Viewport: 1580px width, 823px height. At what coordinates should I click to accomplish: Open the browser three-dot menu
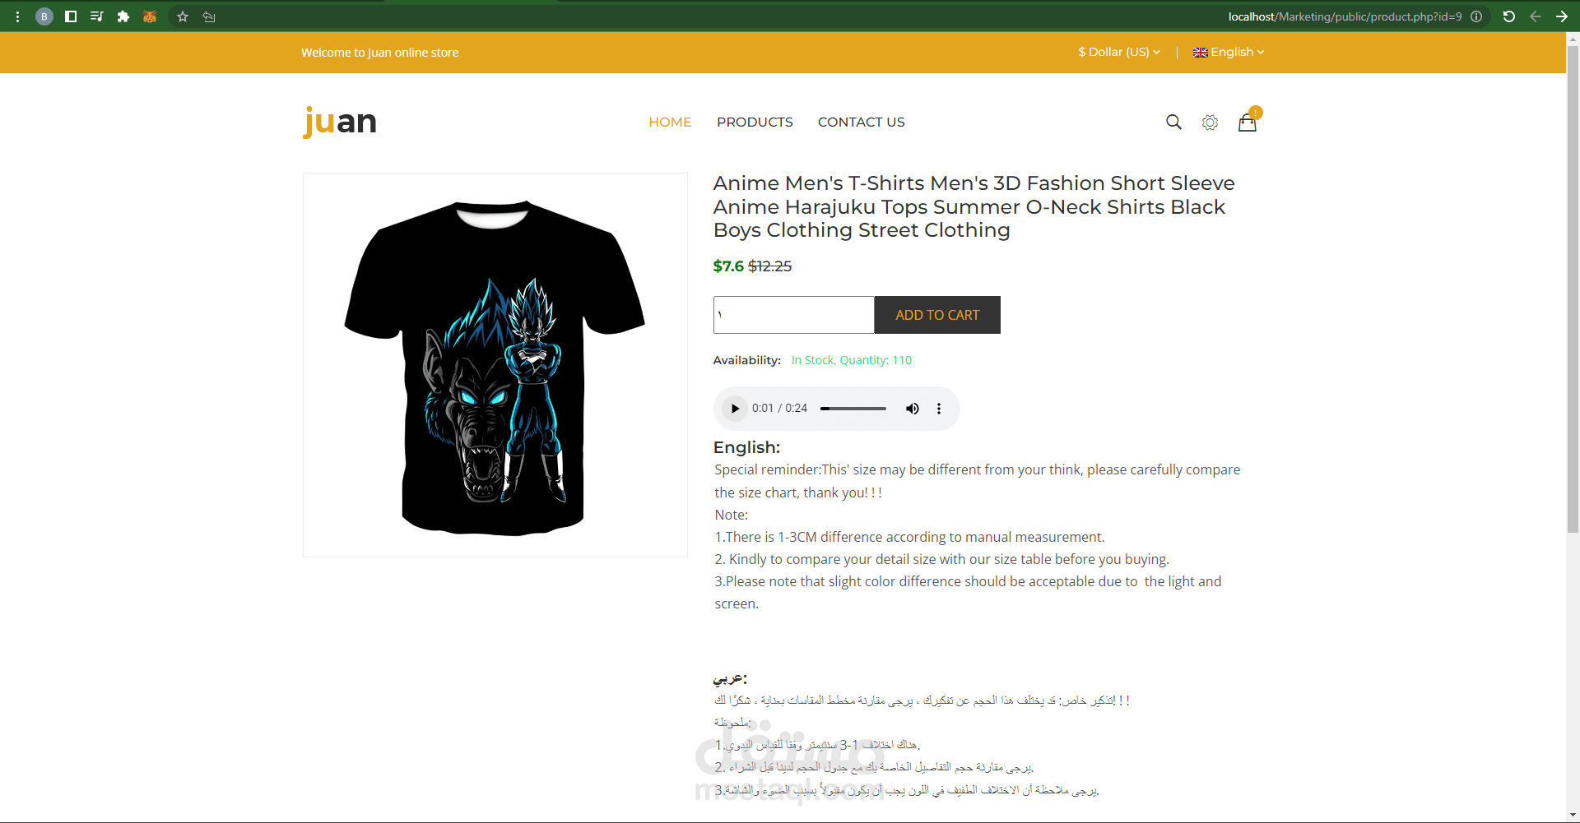pos(17,16)
